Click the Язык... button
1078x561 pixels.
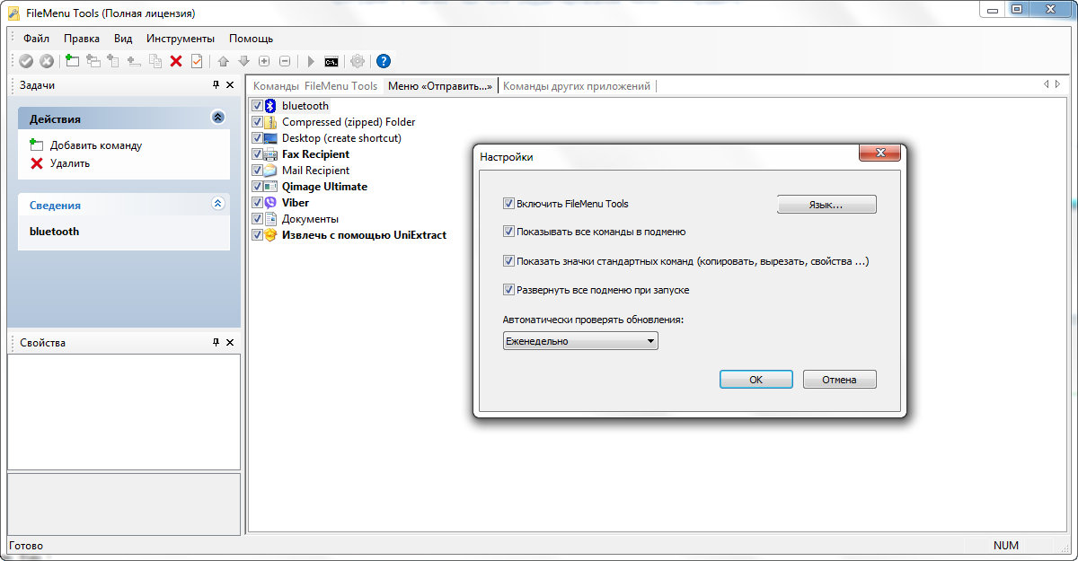[826, 205]
